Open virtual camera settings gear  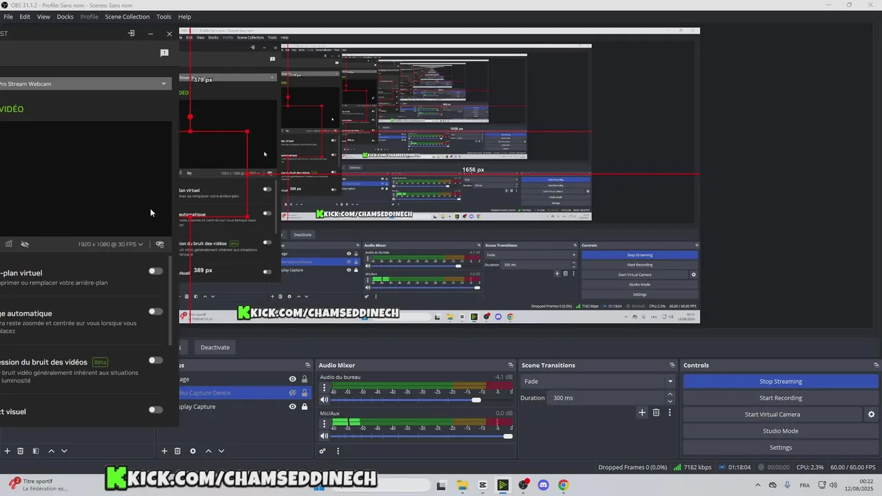click(x=871, y=415)
